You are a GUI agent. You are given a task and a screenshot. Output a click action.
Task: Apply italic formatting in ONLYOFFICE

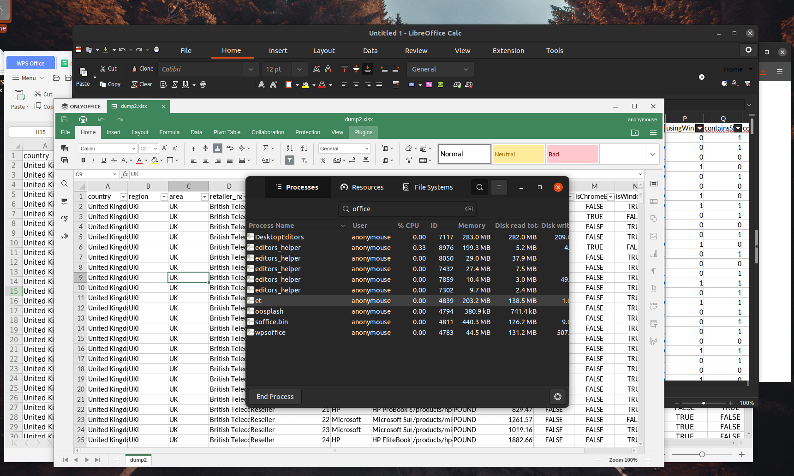click(93, 160)
